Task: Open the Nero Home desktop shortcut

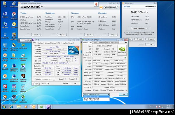Action: click(x=14, y=4)
